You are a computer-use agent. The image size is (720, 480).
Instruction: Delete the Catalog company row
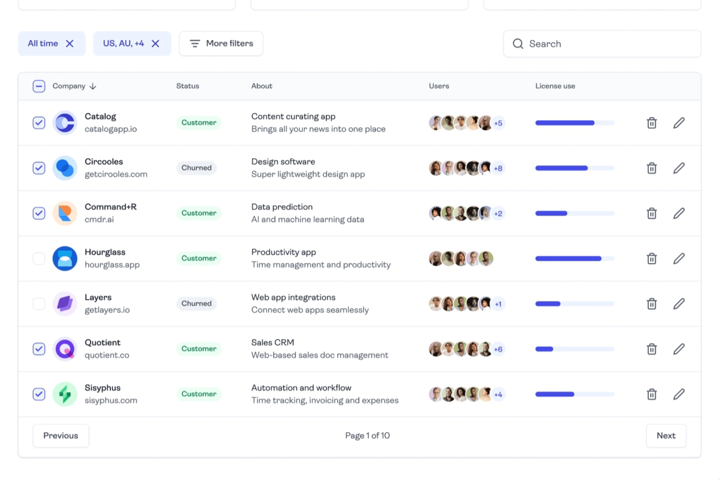coord(652,123)
